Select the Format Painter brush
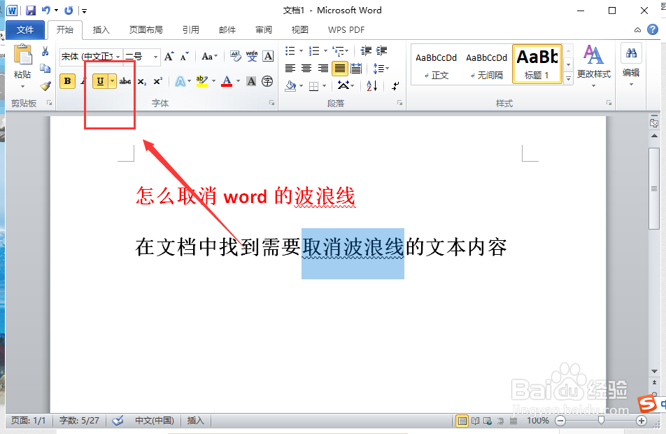This screenshot has width=666, height=434. point(45,85)
